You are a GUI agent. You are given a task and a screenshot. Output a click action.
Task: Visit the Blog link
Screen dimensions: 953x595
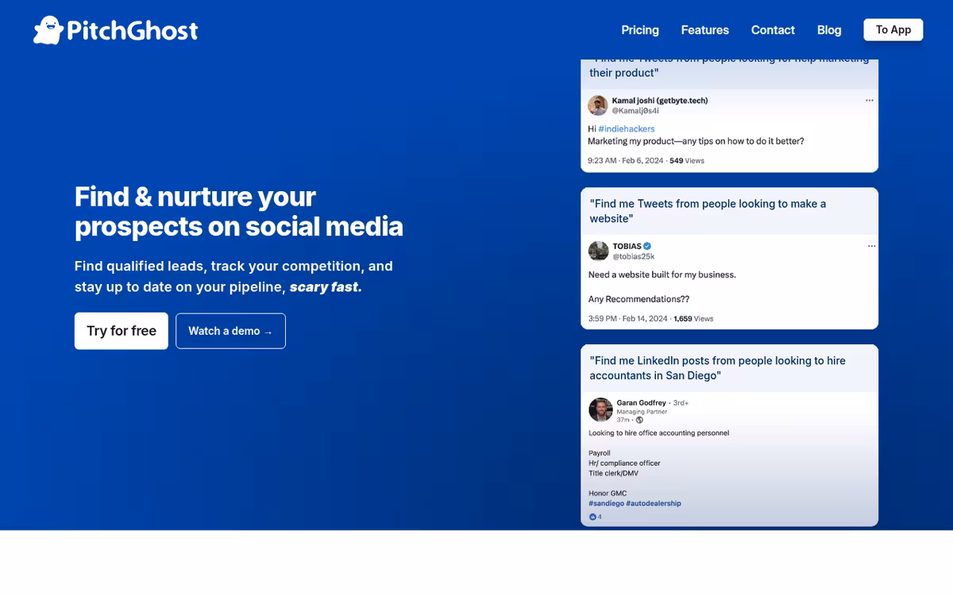(829, 30)
